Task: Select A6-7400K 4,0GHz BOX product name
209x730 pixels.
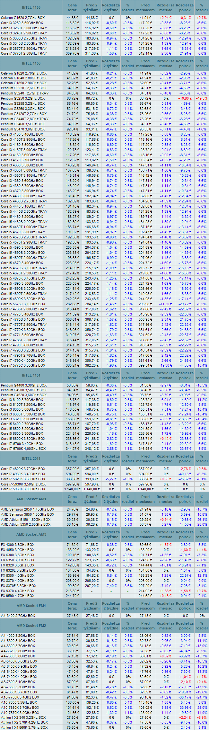Action: point(19,677)
